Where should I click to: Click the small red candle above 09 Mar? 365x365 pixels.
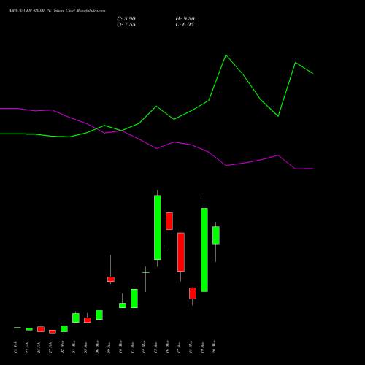[x=111, y=280]
